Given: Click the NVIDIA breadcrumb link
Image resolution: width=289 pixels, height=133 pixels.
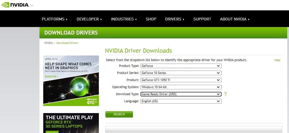Looking at the screenshot, I should coord(49,43).
